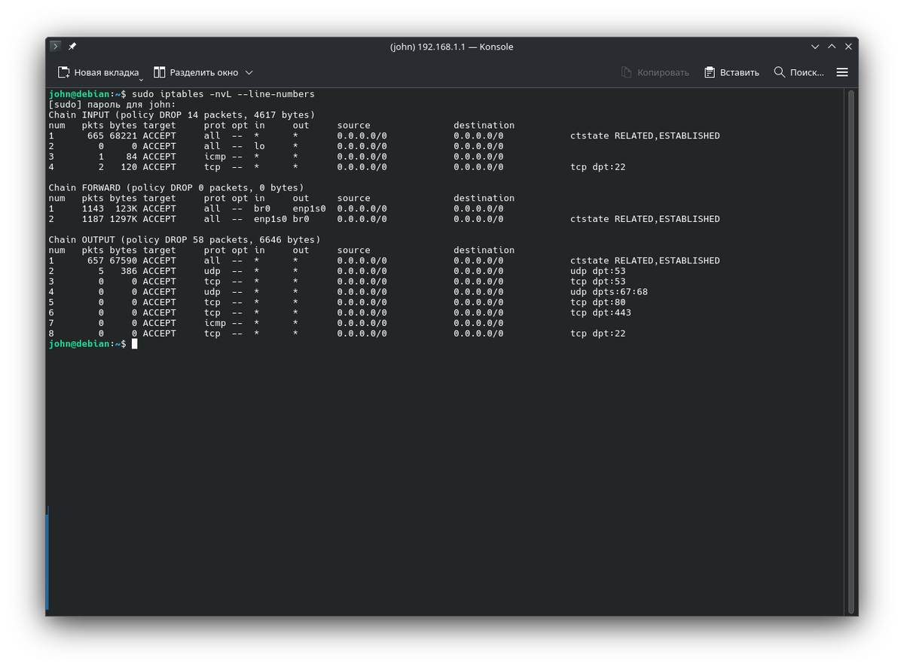Click the '1297K' bytes value in FORWARD
This screenshot has height=670, width=904.
point(124,219)
